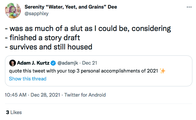Open the Dec 21 quoted tweet date
Screen dimensions: 196x120
click(x=89, y=63)
